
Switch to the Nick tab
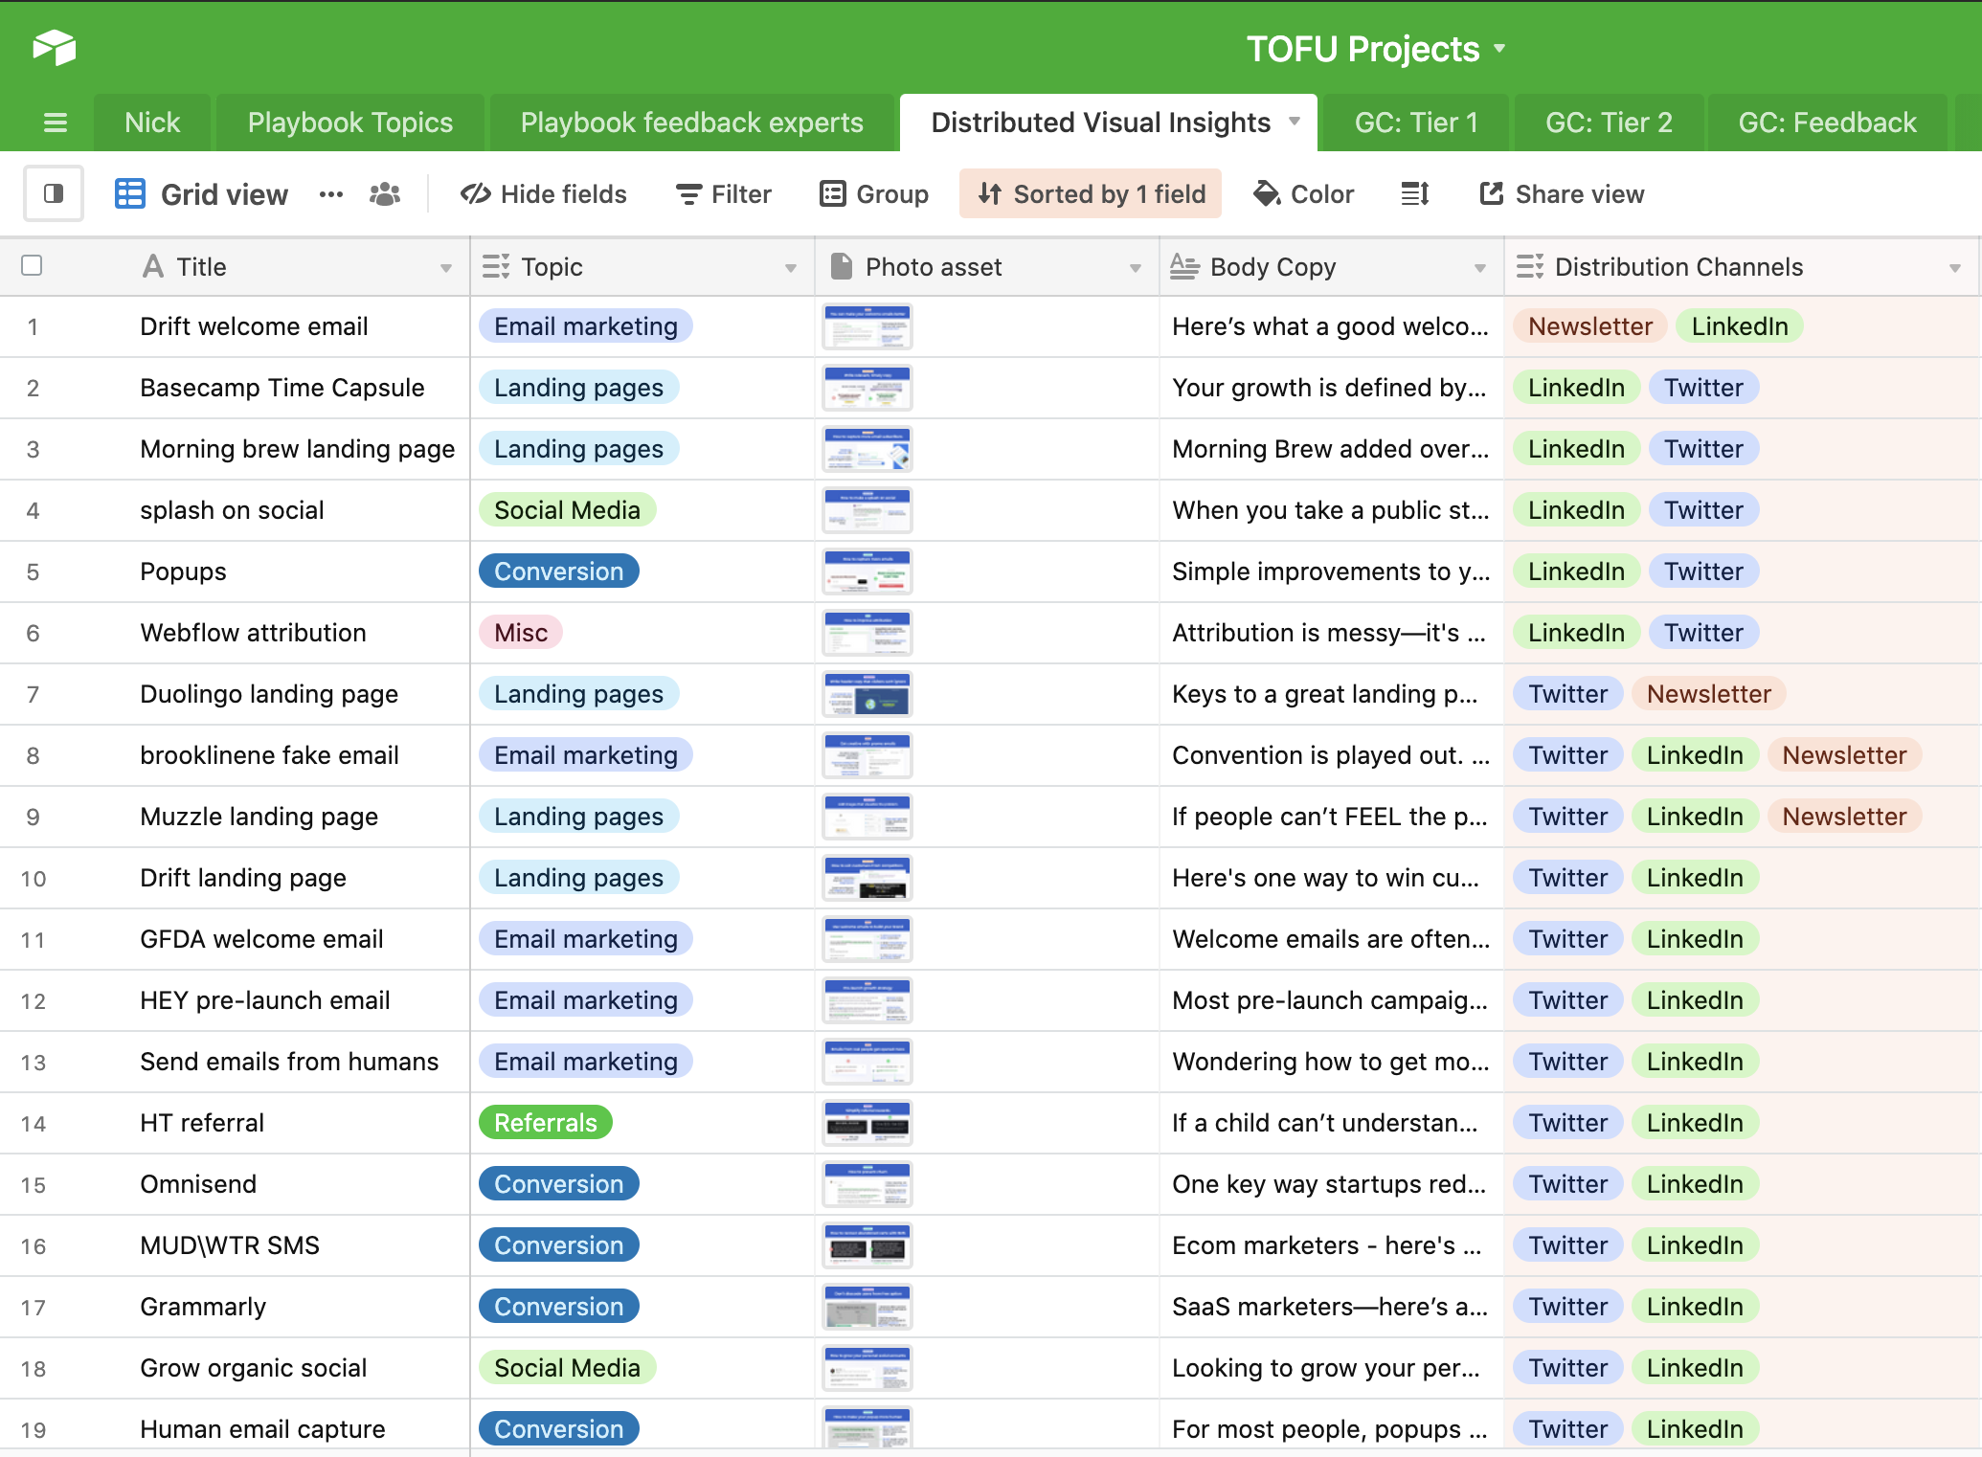tap(152, 123)
